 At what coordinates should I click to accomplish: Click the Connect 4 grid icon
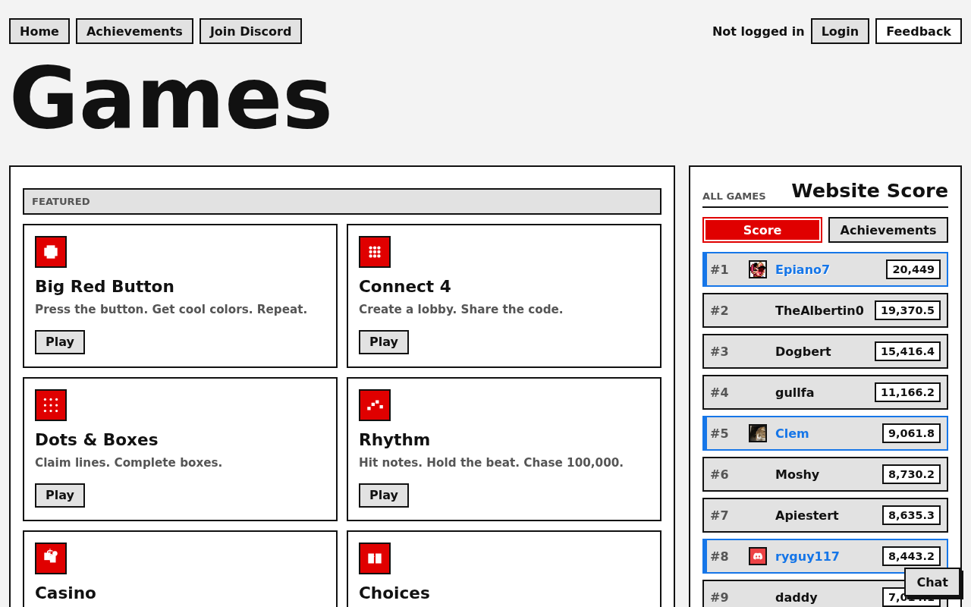click(x=375, y=252)
